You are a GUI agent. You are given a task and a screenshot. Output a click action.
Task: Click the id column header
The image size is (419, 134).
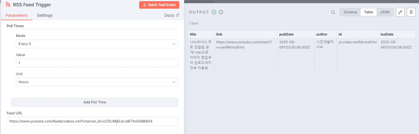click(x=358, y=34)
